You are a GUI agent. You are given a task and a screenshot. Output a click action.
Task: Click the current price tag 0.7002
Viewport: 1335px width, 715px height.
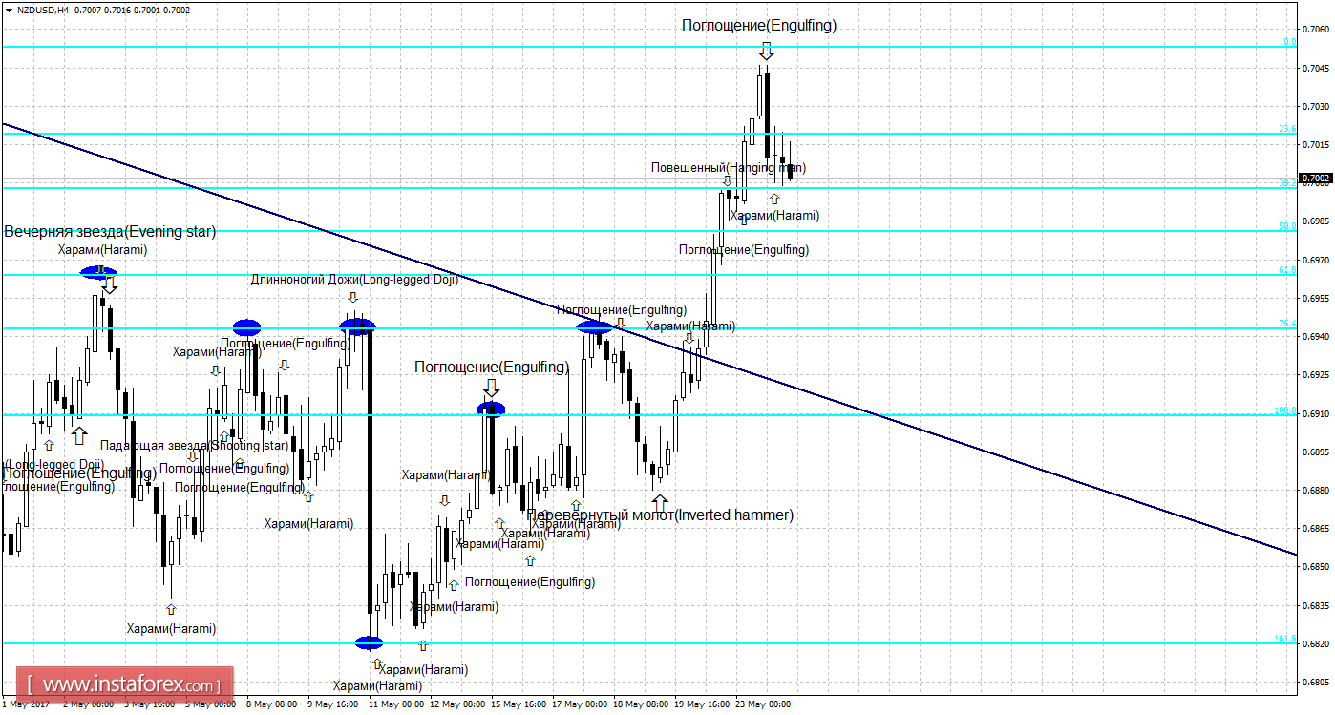[x=1318, y=179]
